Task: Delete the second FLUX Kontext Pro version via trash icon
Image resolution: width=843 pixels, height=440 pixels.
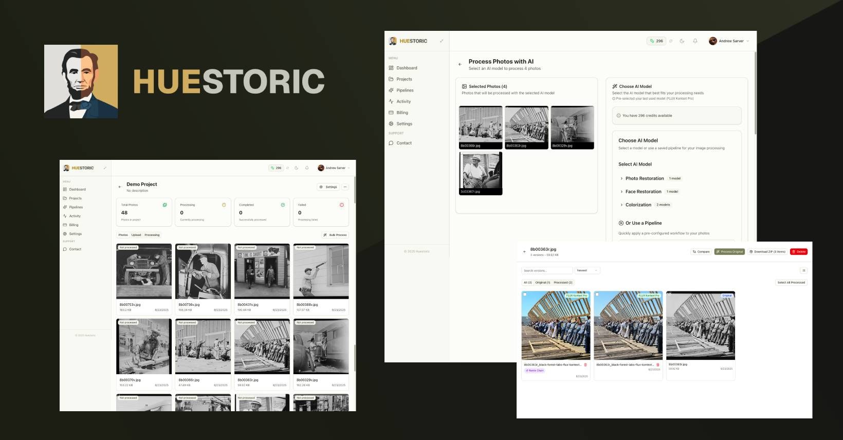Action: click(x=657, y=365)
